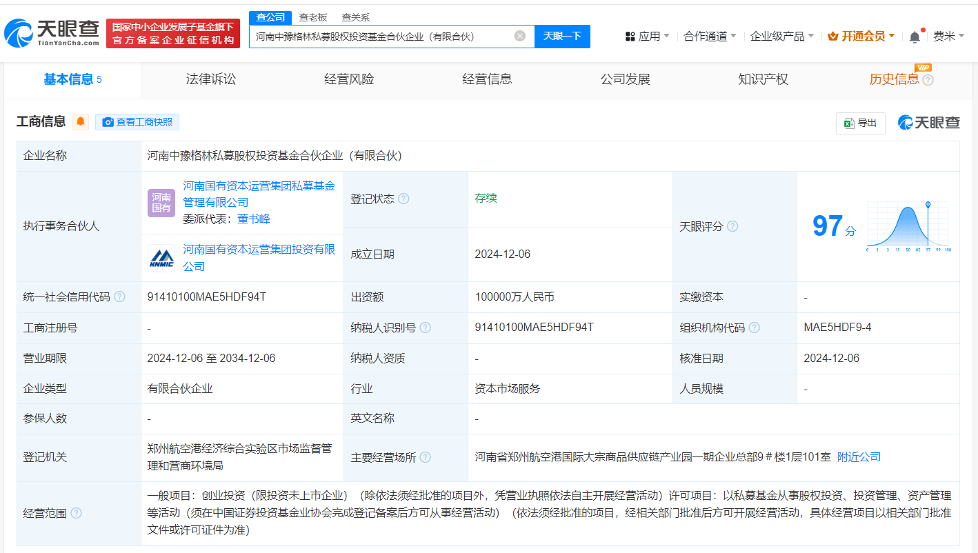Click the 工商信息 section heading
Viewport: 978px width, 553px height.
click(41, 122)
